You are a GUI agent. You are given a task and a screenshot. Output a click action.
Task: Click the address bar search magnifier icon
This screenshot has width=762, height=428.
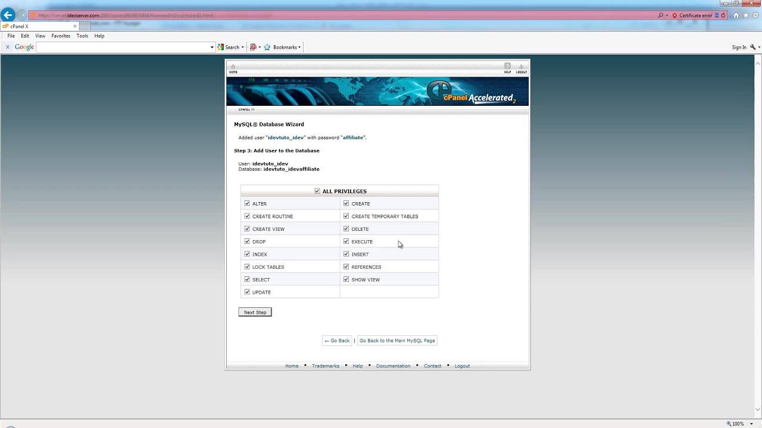coord(661,15)
